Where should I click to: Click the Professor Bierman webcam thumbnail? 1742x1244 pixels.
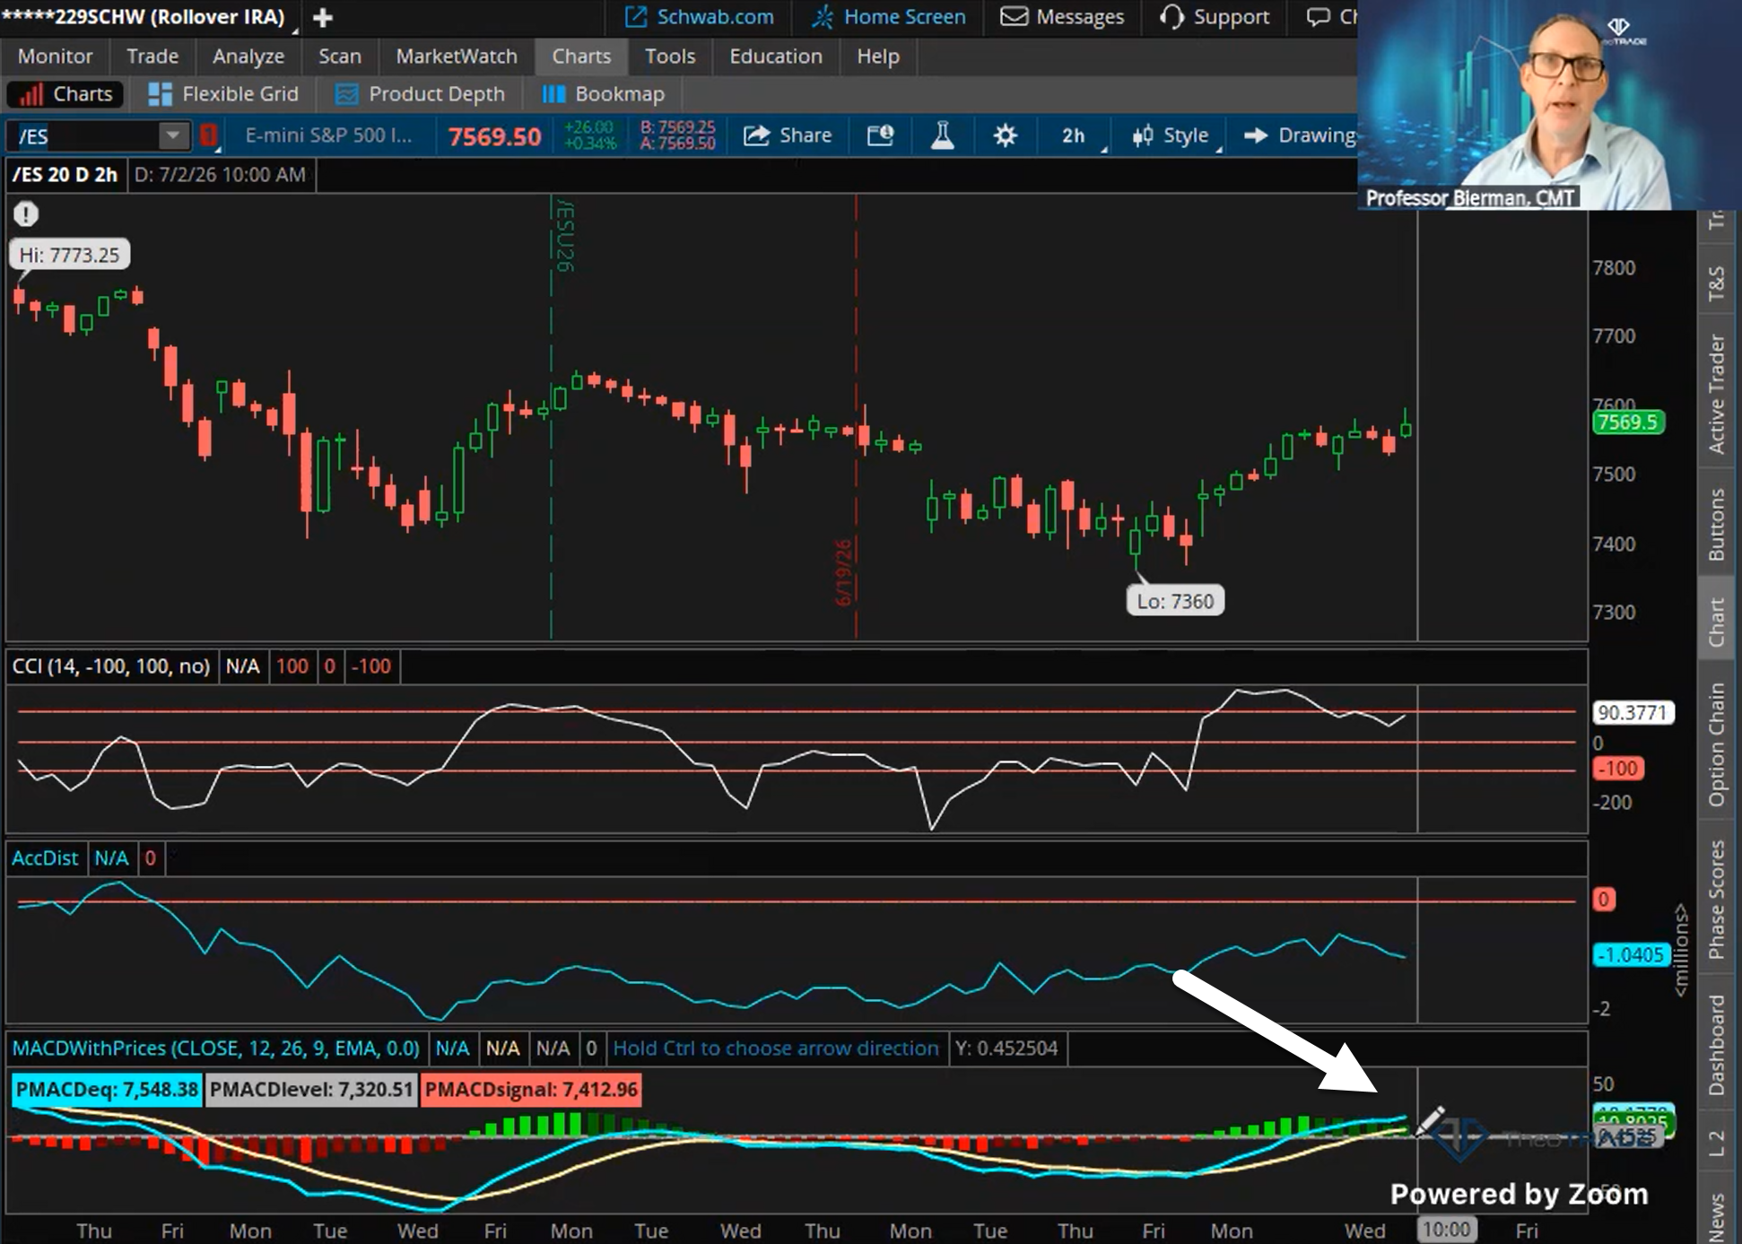[1550, 105]
